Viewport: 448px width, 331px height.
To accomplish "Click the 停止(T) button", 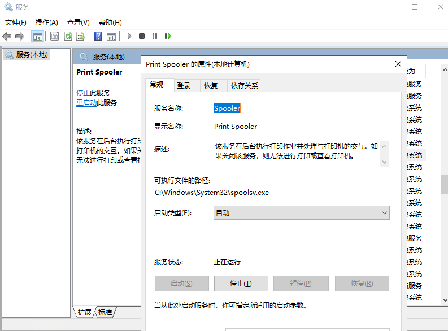I will (x=241, y=284).
